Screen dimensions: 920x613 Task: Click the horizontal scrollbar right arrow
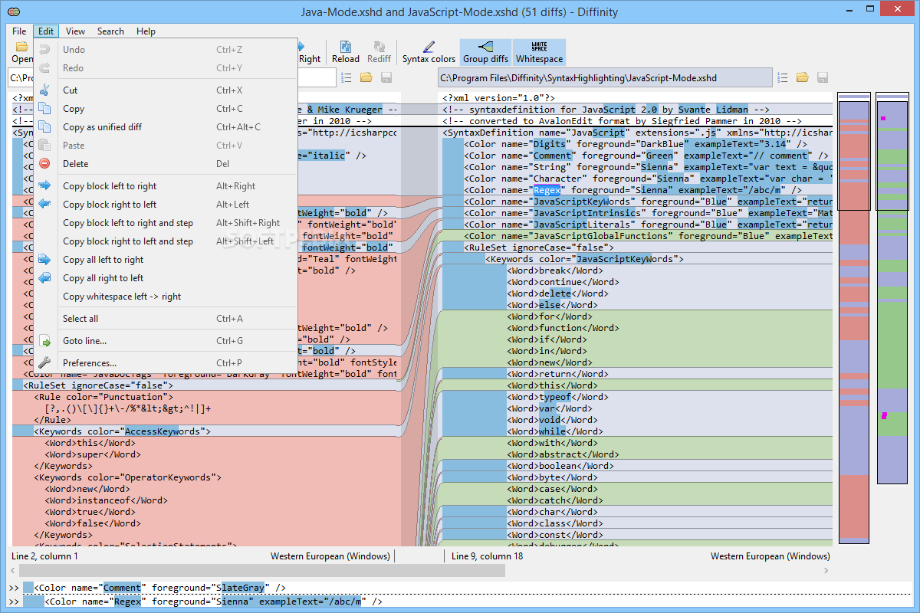click(827, 571)
